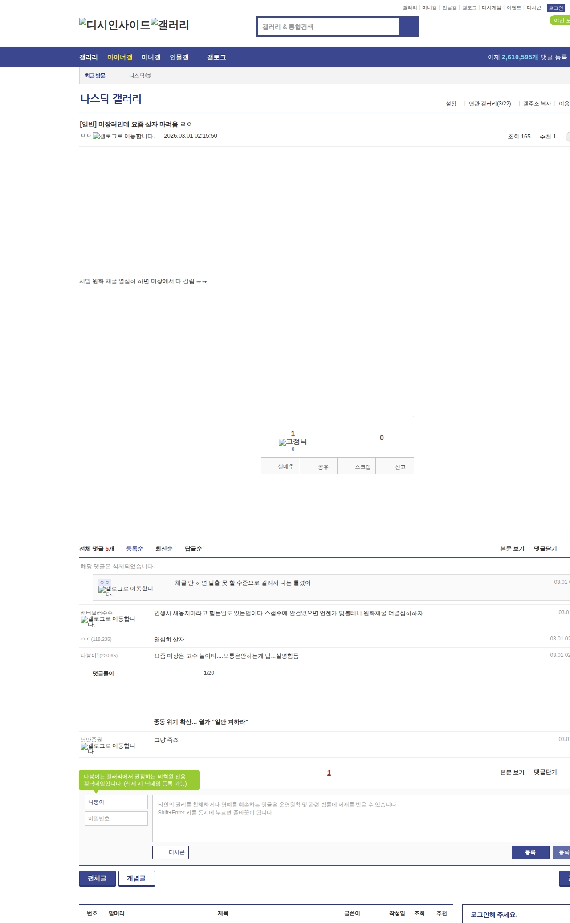
Task: Click the 스크랩 button
Action: (x=357, y=466)
